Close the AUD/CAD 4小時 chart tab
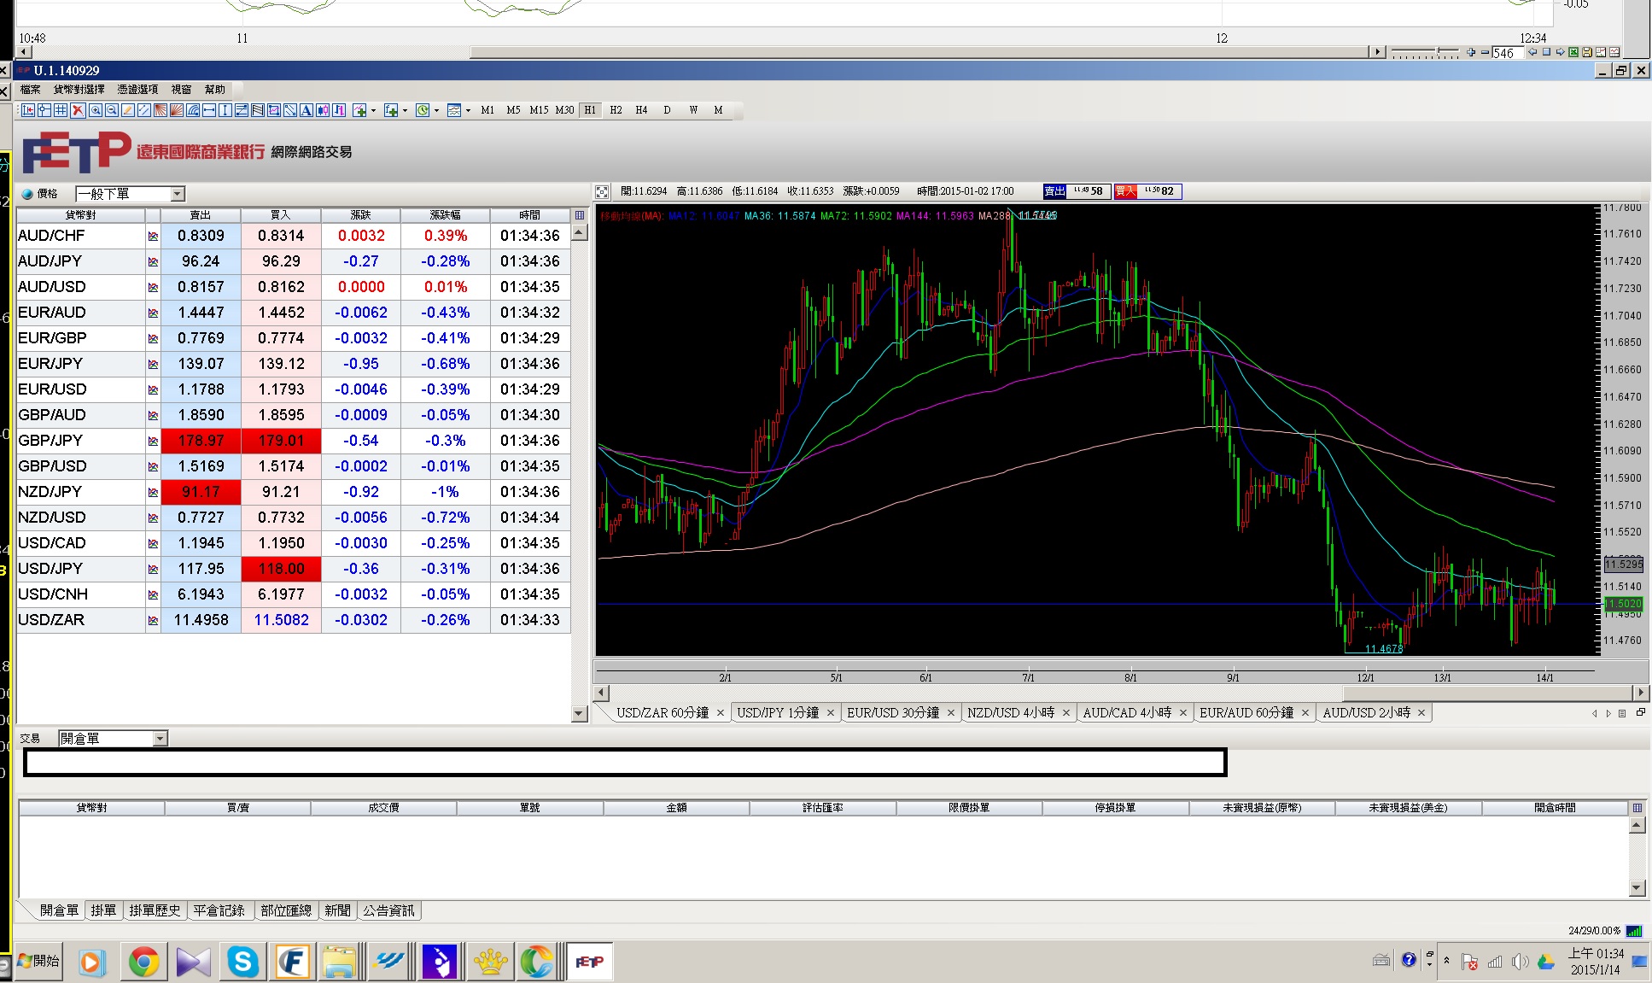Viewport: 1652px width, 983px height. 1182,713
